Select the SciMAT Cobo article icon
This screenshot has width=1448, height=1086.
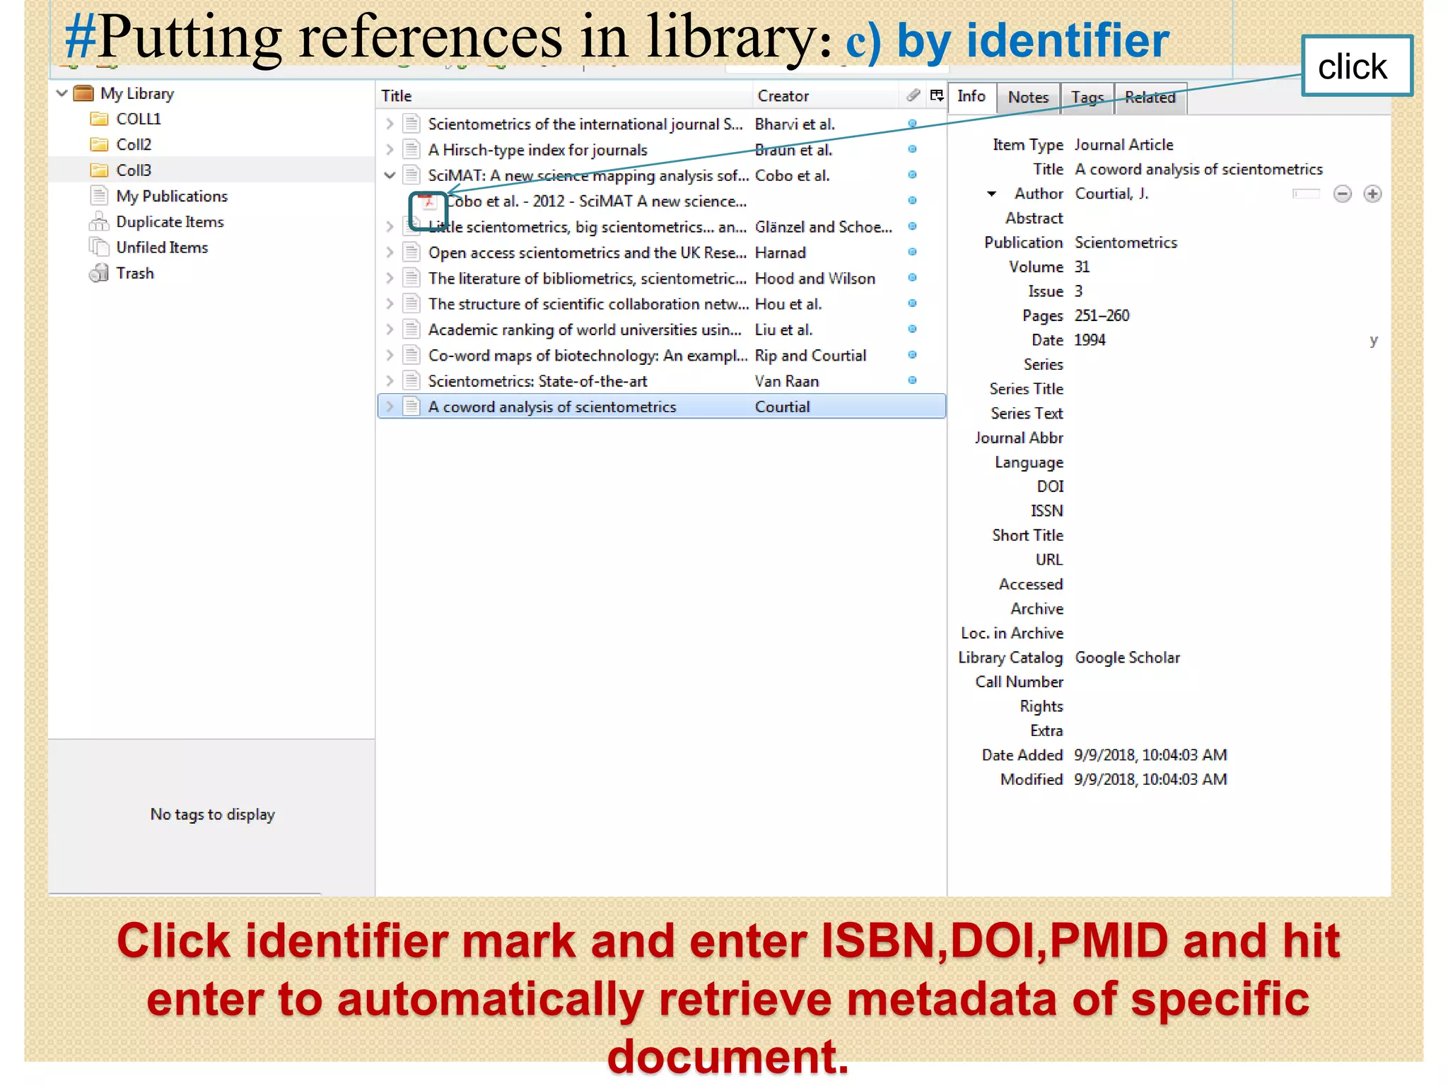pyautogui.click(x=411, y=175)
